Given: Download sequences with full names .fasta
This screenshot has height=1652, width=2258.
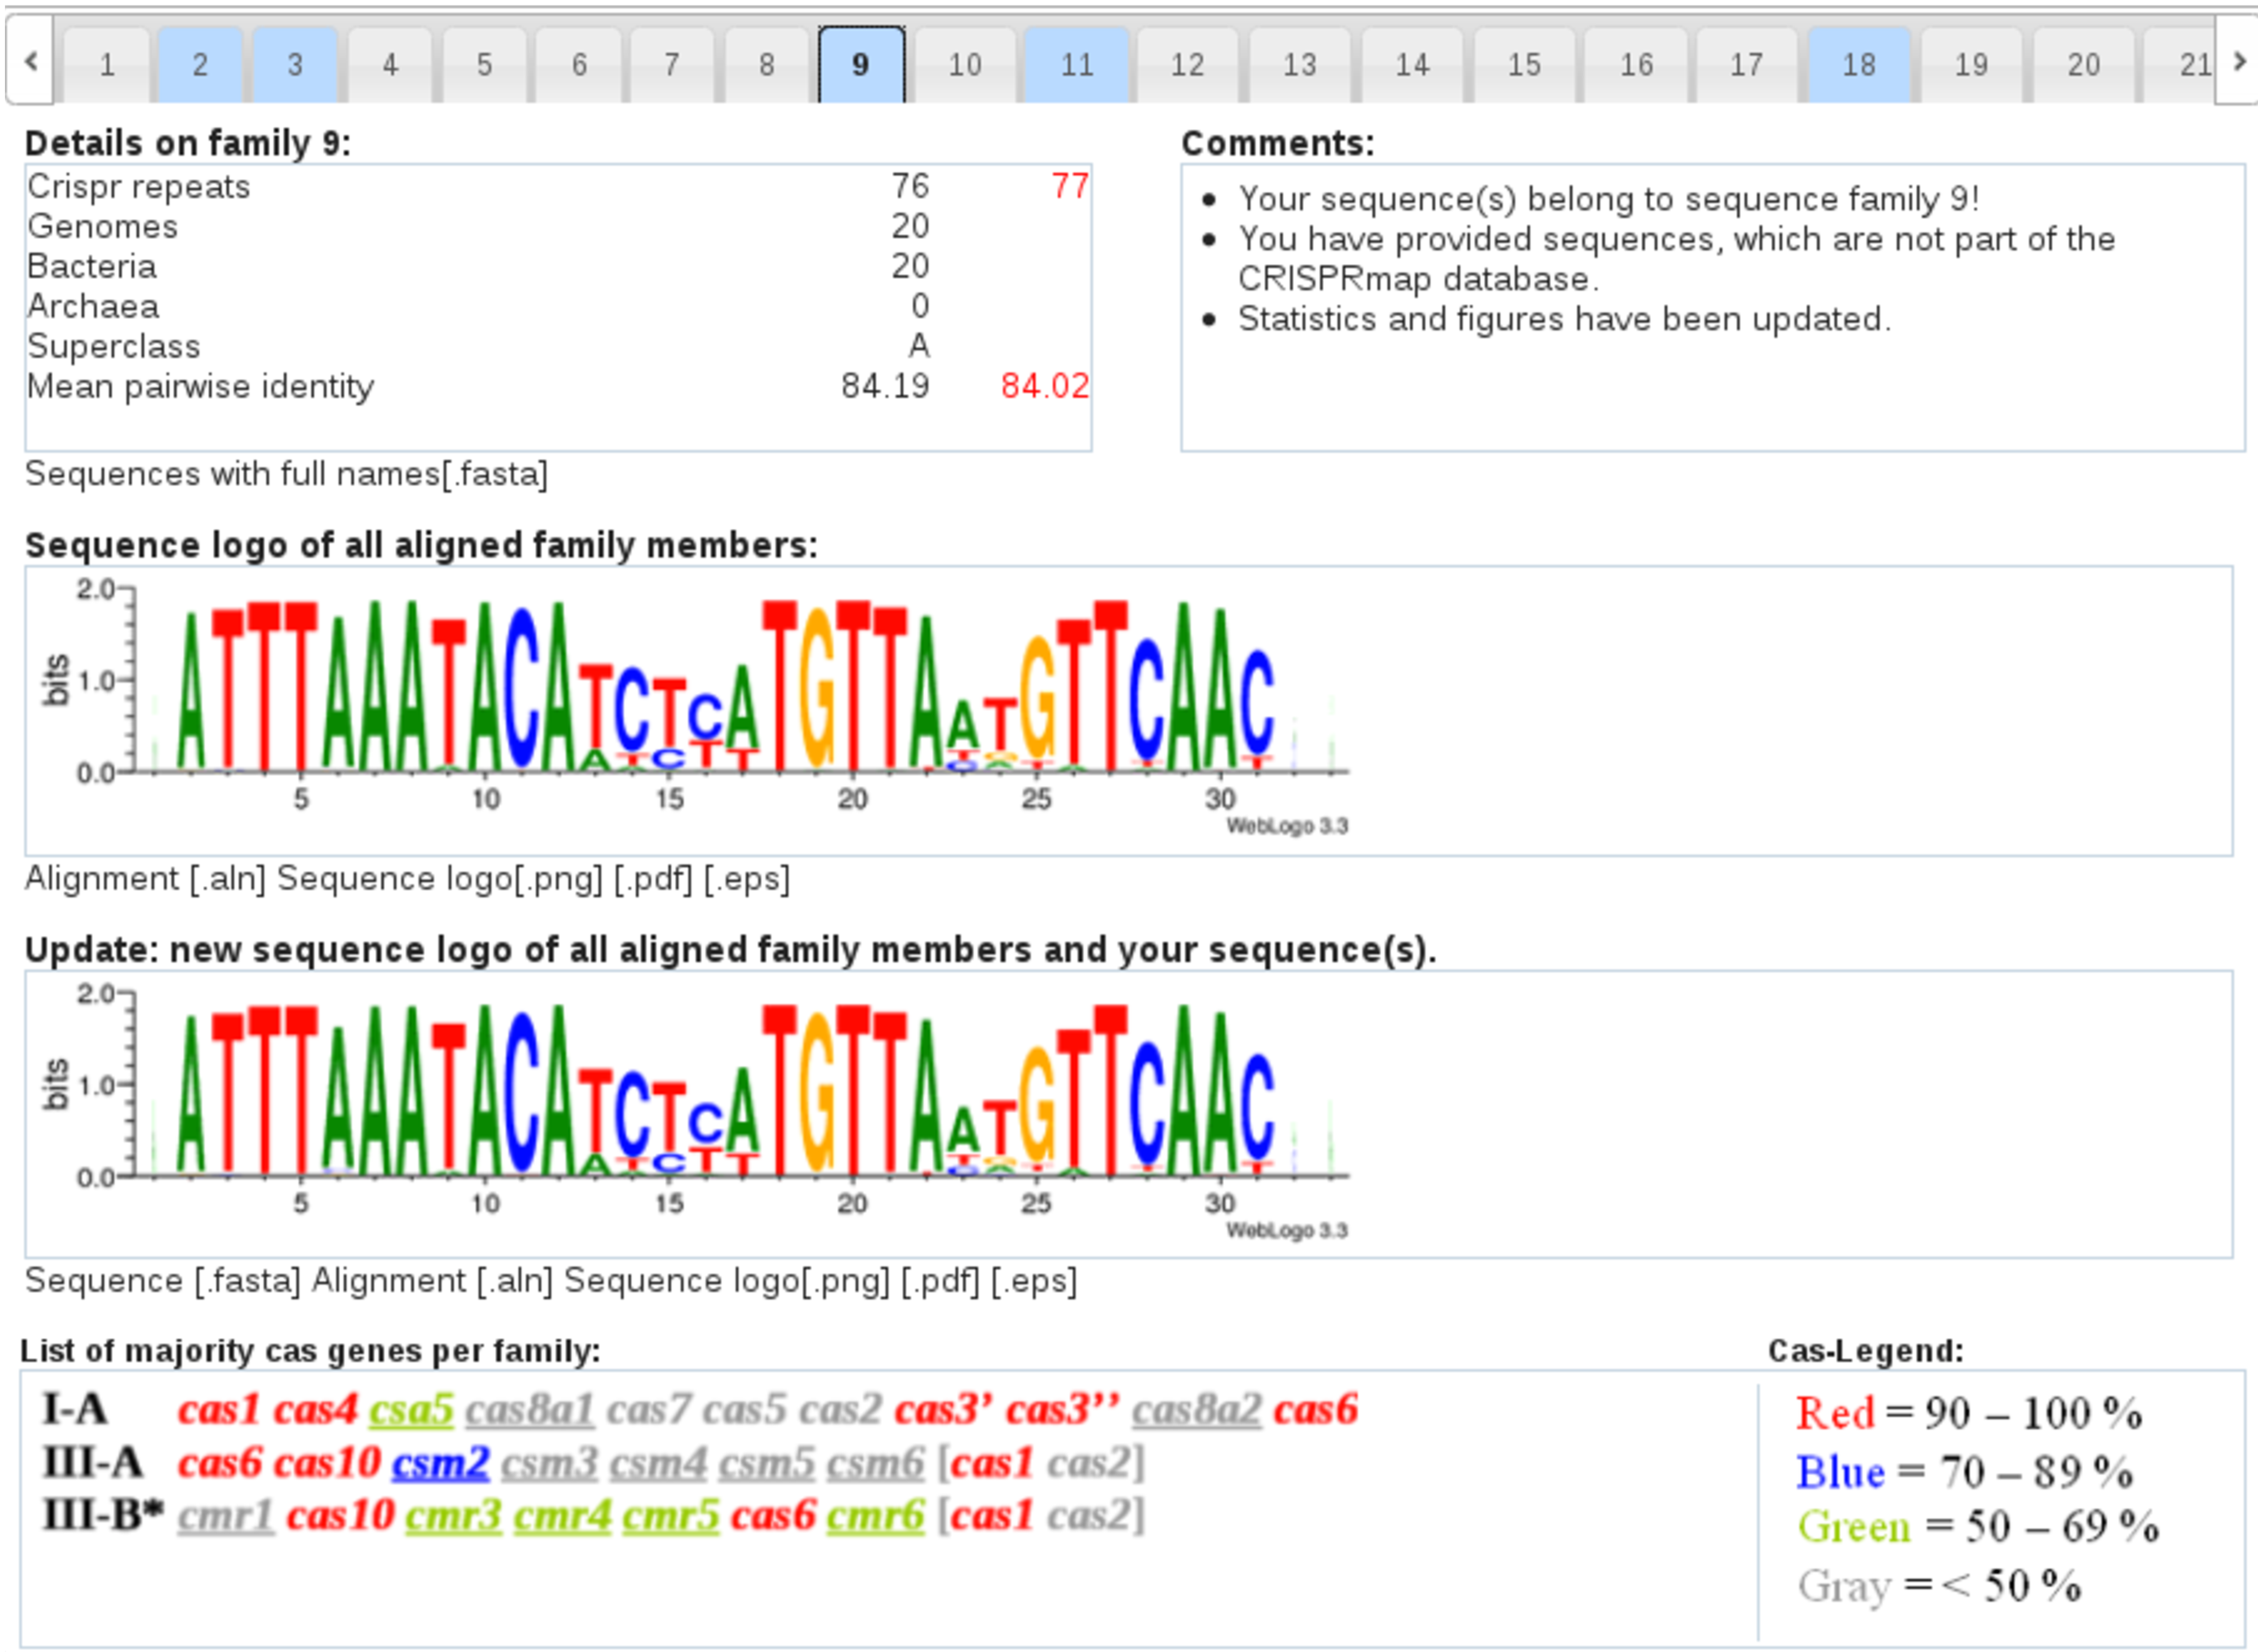Looking at the screenshot, I should [286, 474].
